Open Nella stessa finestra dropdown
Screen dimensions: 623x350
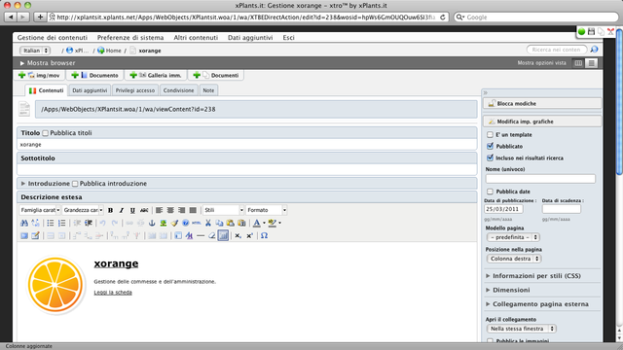tap(522, 329)
